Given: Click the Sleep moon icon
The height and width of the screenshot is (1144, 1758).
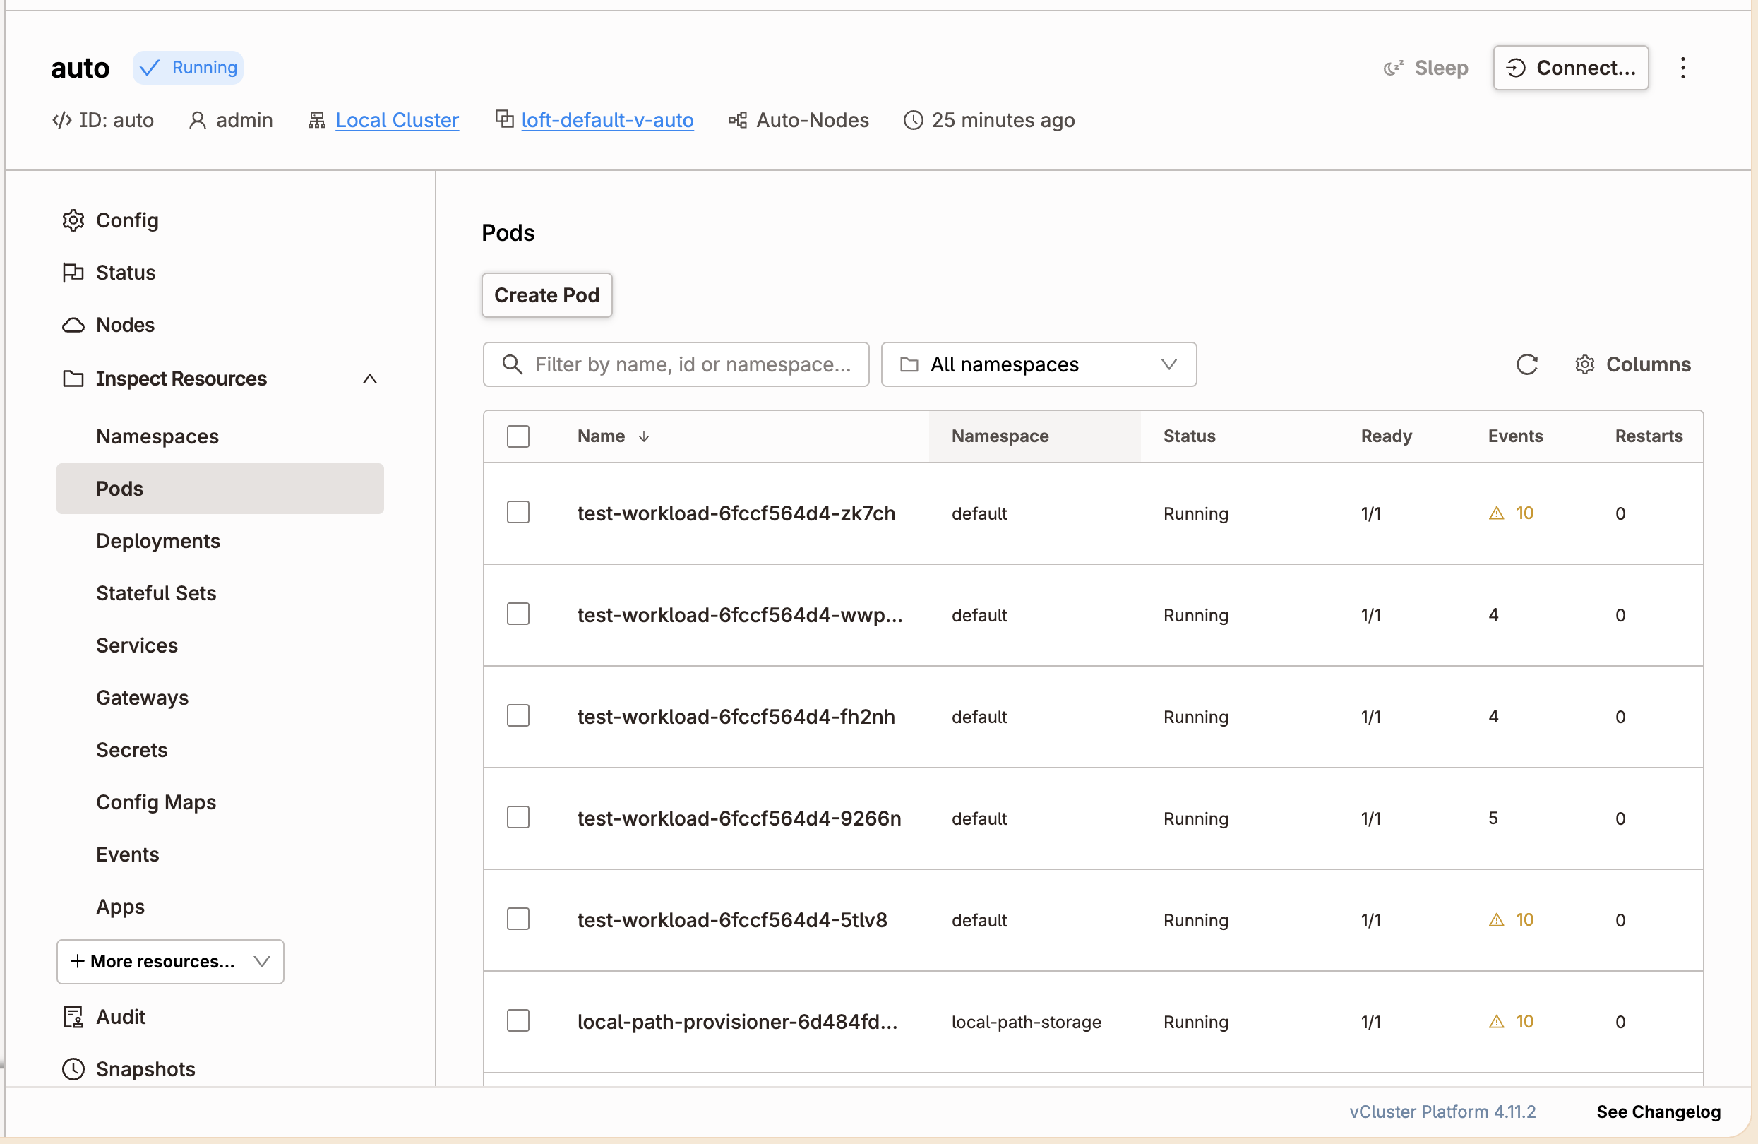Looking at the screenshot, I should tap(1393, 68).
